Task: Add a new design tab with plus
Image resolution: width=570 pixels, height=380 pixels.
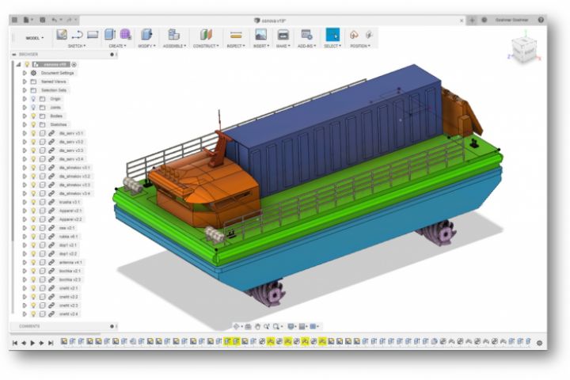Action: (x=472, y=21)
